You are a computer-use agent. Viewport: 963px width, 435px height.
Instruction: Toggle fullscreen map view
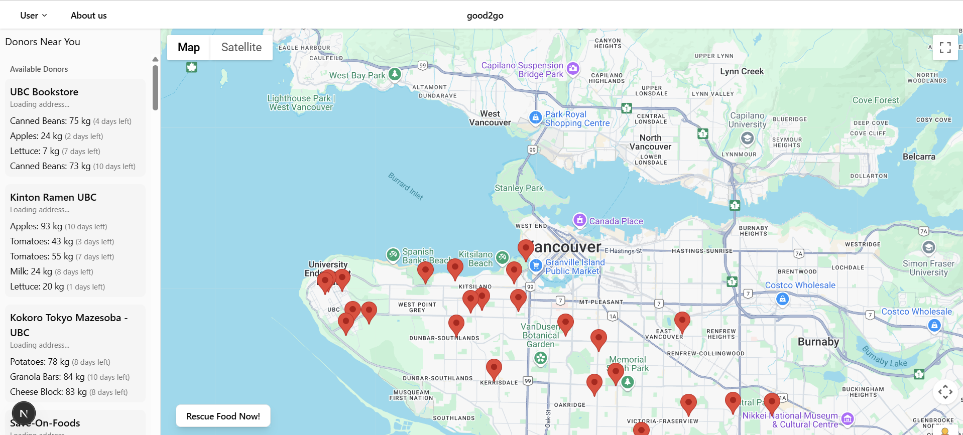point(945,48)
